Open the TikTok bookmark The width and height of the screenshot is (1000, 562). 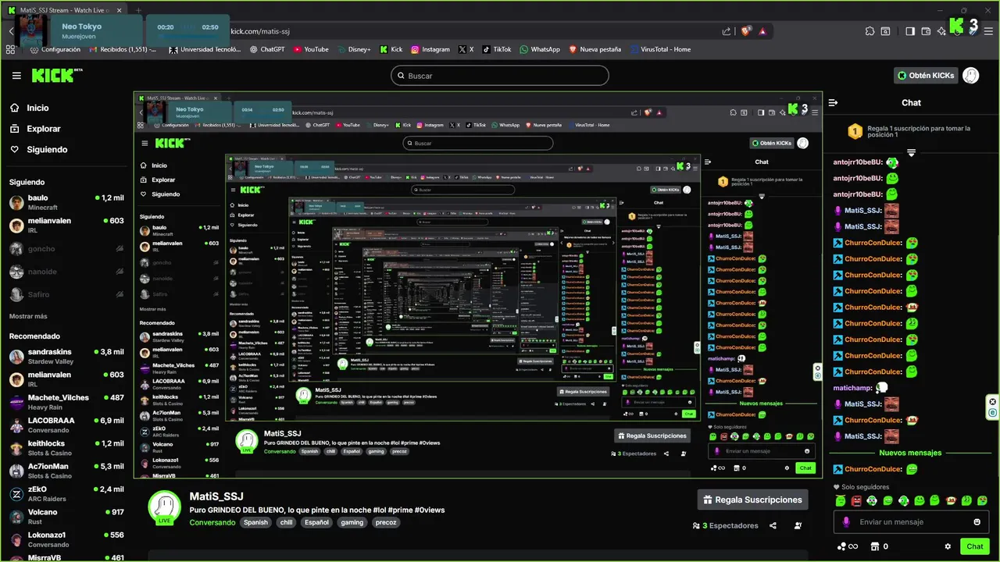496,49
